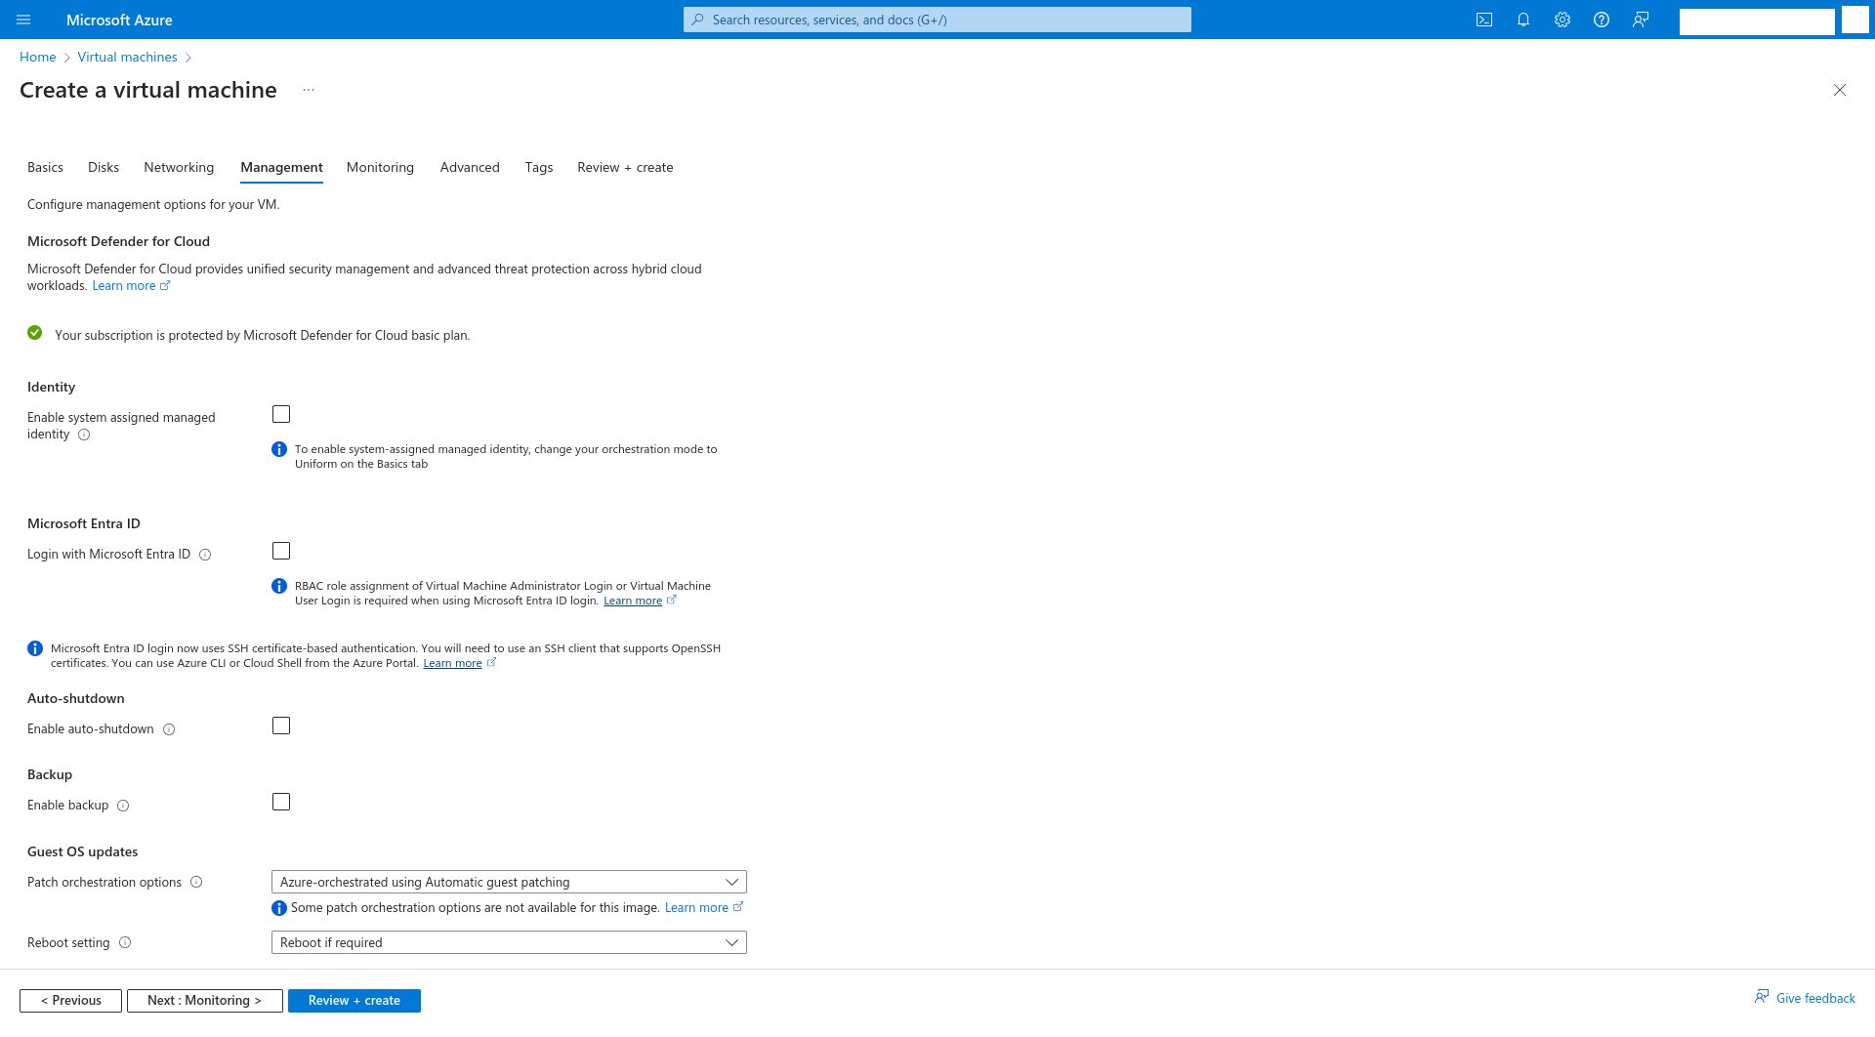Switch to the Networking tab
Image resolution: width=1875 pixels, height=1037 pixels.
[x=179, y=167]
